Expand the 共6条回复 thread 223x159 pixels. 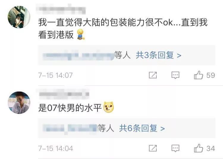(142, 128)
